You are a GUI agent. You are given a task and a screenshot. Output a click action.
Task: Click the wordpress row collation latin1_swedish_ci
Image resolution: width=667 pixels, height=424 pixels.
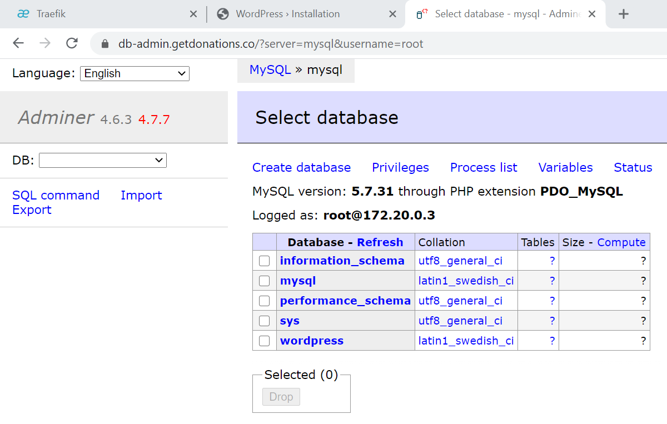466,341
